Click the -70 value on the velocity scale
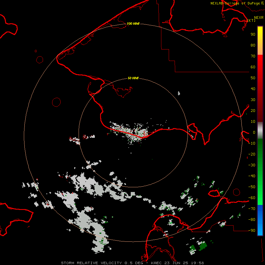265x265 pixels. coord(252,209)
